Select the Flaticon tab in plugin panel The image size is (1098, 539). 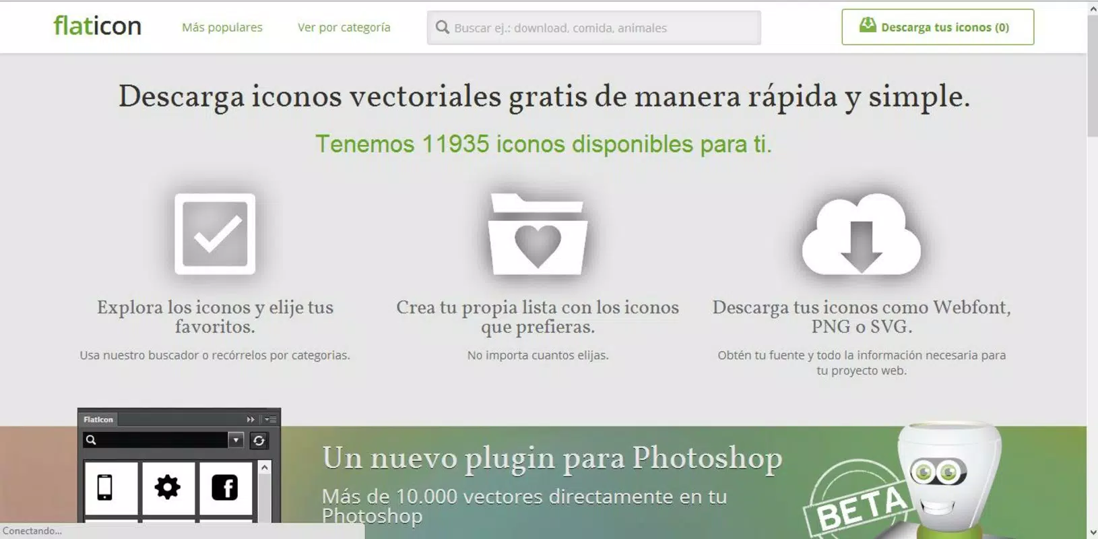point(98,419)
